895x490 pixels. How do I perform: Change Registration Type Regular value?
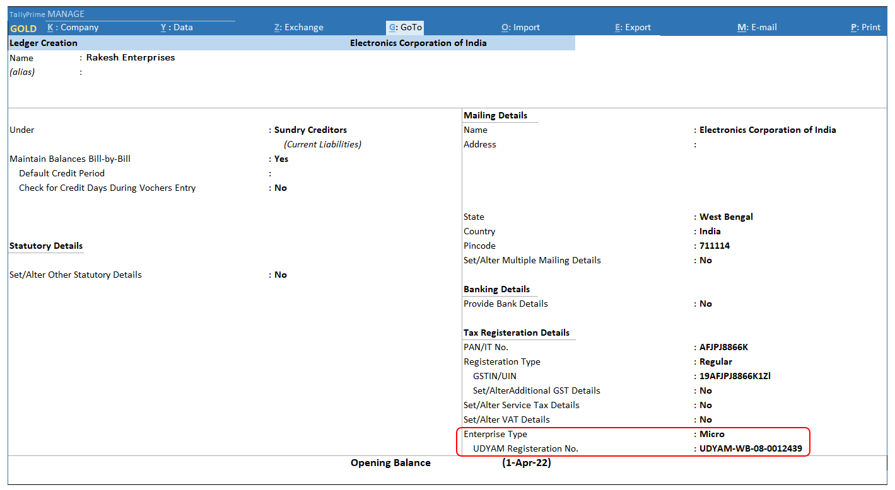(716, 362)
